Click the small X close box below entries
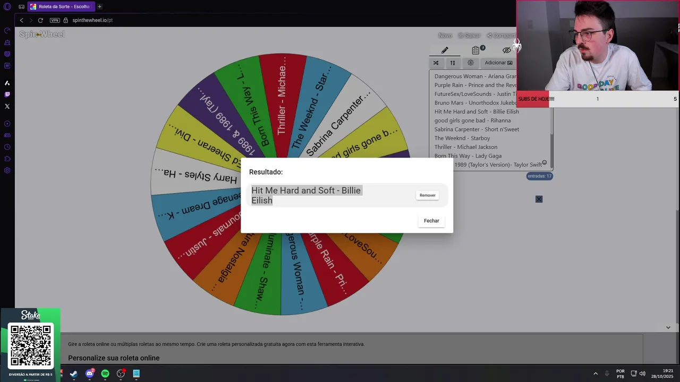 pyautogui.click(x=539, y=199)
